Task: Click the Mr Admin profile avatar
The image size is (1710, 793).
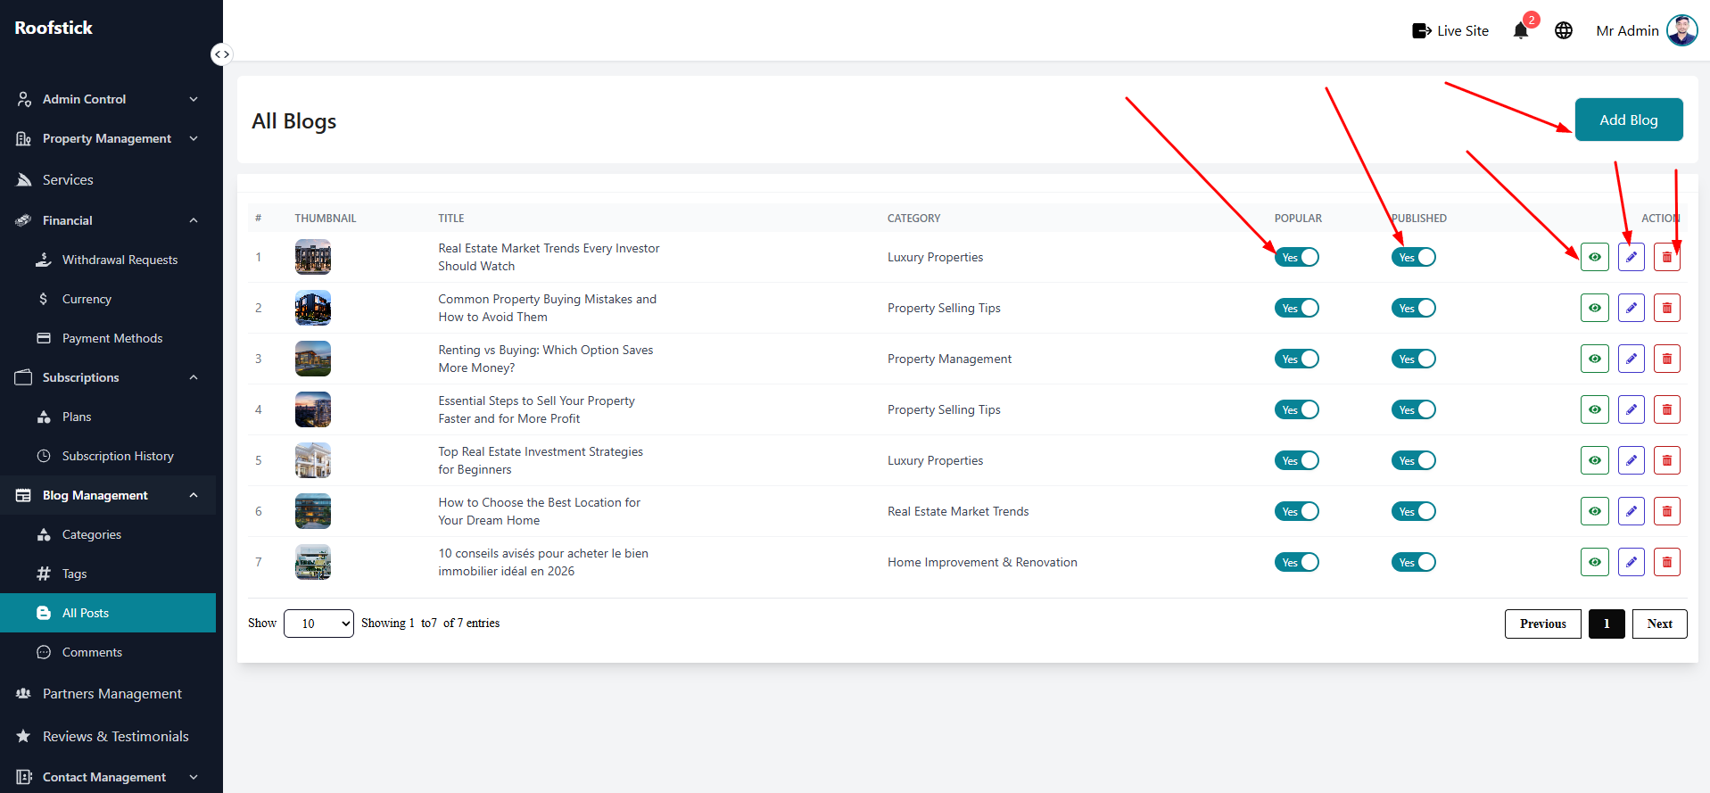Action: click(x=1682, y=30)
